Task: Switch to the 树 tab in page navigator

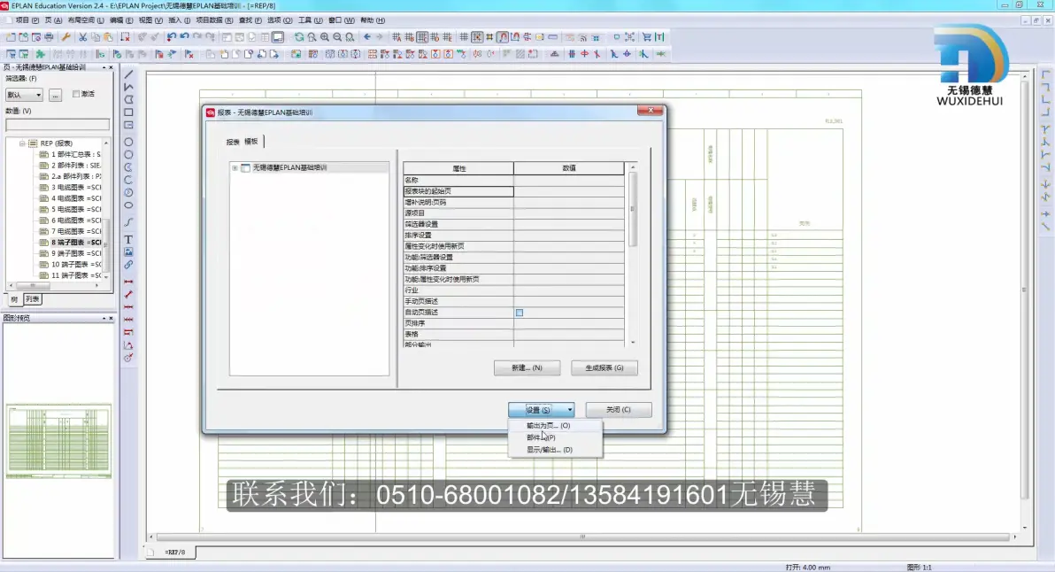Action: 14,299
